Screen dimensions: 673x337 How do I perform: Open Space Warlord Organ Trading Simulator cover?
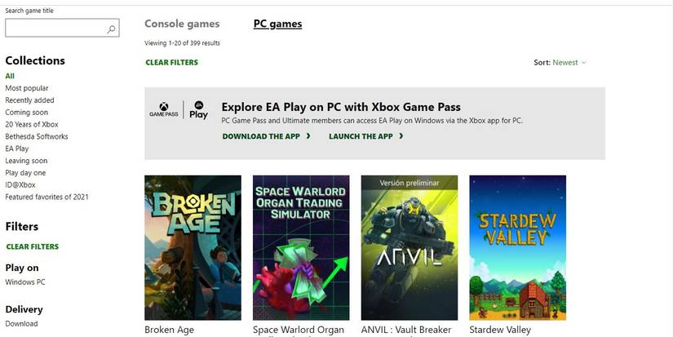(301, 247)
